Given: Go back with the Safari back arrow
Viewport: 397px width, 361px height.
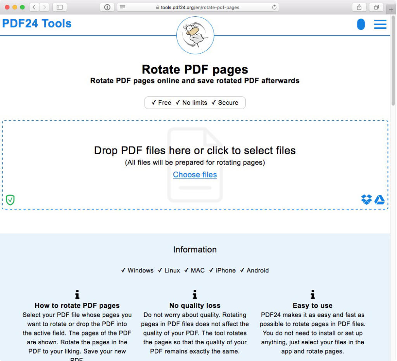Looking at the screenshot, I should pos(34,7).
